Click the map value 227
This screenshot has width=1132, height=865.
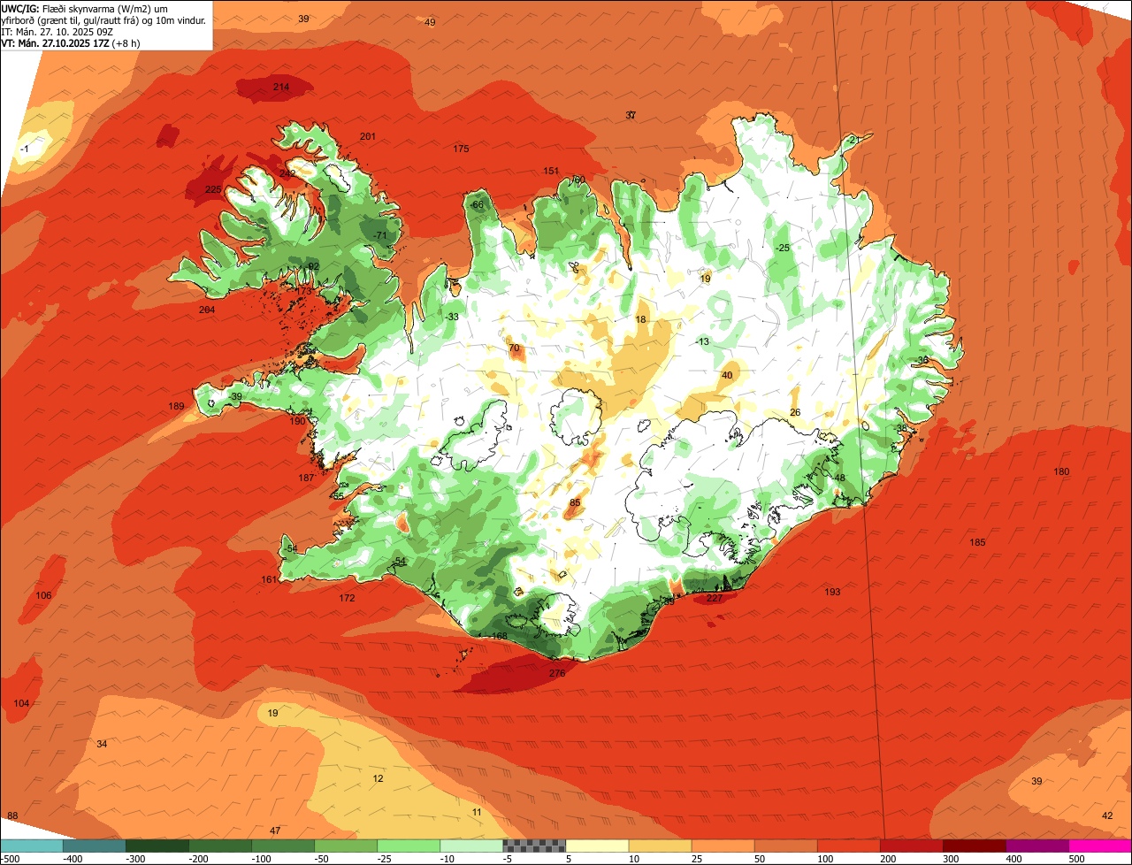pos(715,599)
